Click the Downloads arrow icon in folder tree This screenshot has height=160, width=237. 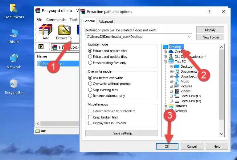pyautogui.click(x=177, y=76)
